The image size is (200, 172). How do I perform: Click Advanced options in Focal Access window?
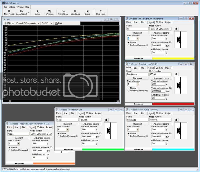(x=161, y=78)
